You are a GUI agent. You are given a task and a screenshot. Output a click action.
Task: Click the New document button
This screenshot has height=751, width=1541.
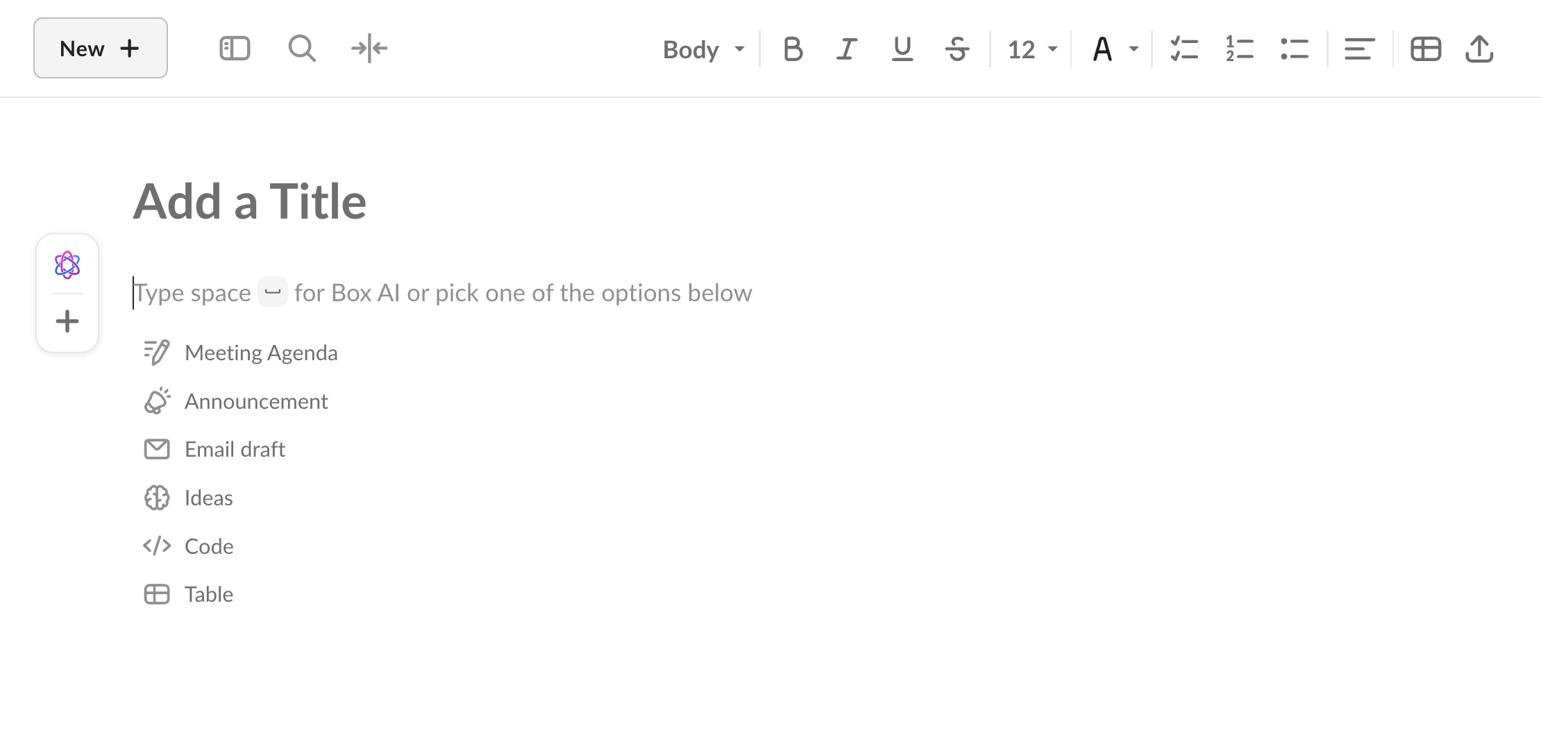(100, 48)
